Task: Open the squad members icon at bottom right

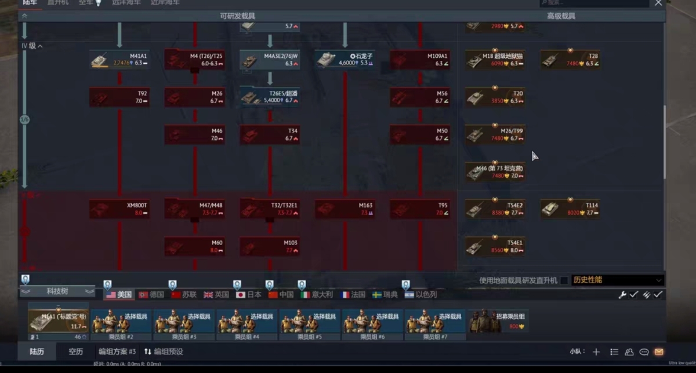Action: coord(629,352)
